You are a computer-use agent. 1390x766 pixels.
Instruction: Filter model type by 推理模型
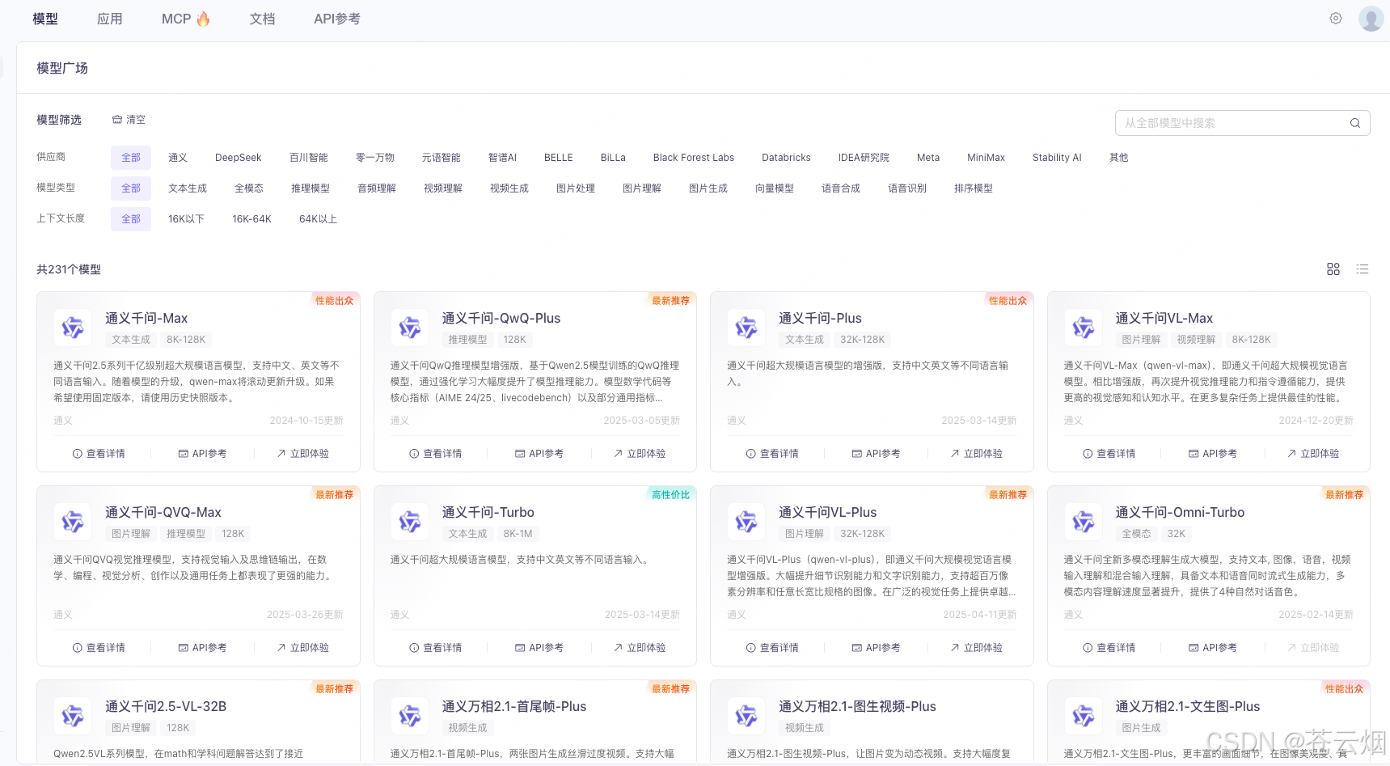(311, 188)
